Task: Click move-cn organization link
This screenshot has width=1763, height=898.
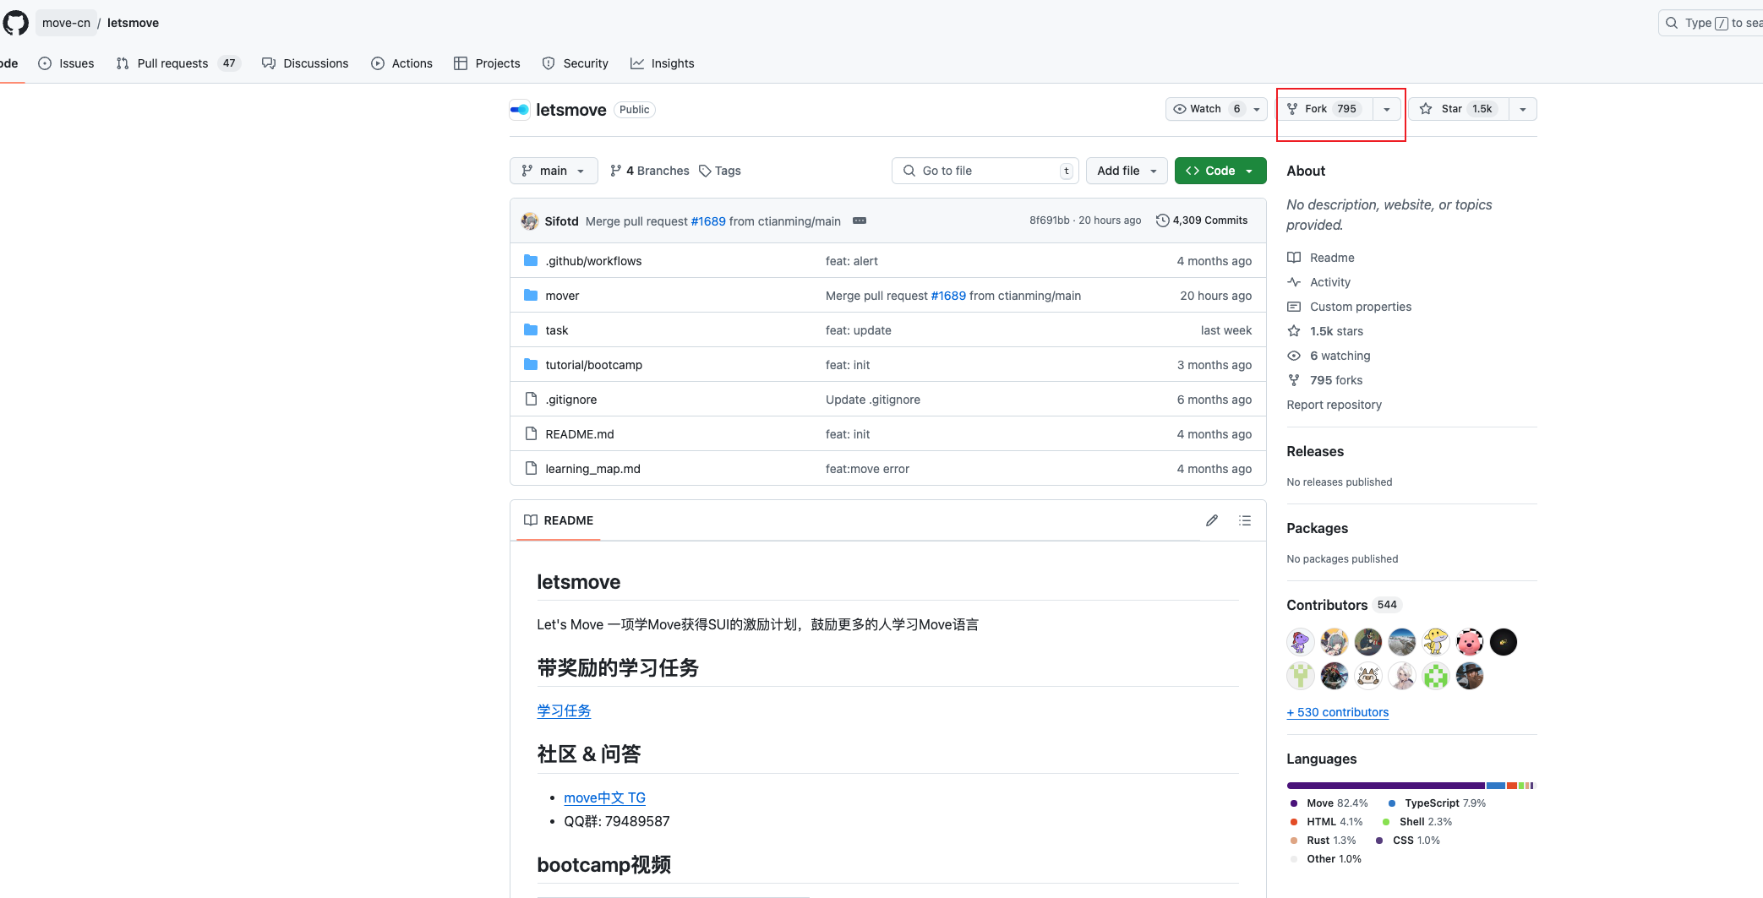Action: click(x=66, y=23)
